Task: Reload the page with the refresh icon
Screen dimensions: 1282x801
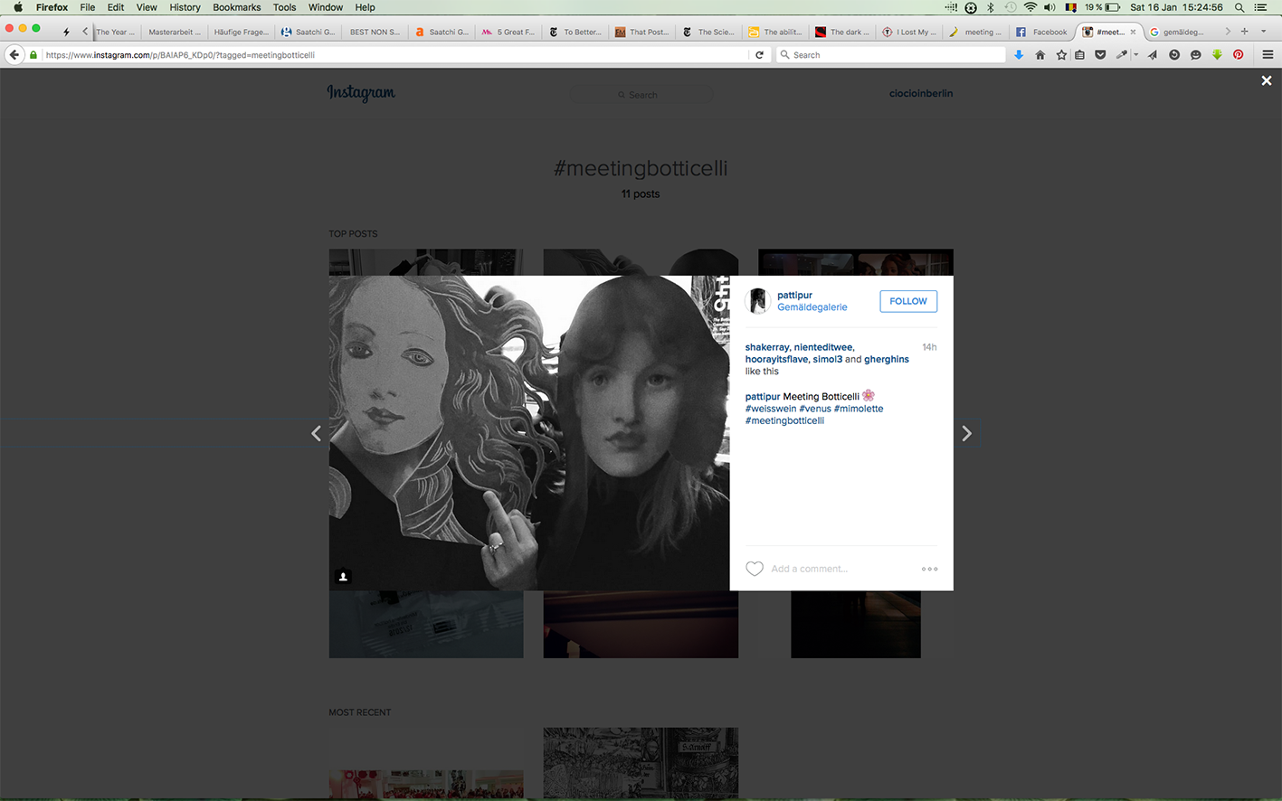Action: coord(760,55)
